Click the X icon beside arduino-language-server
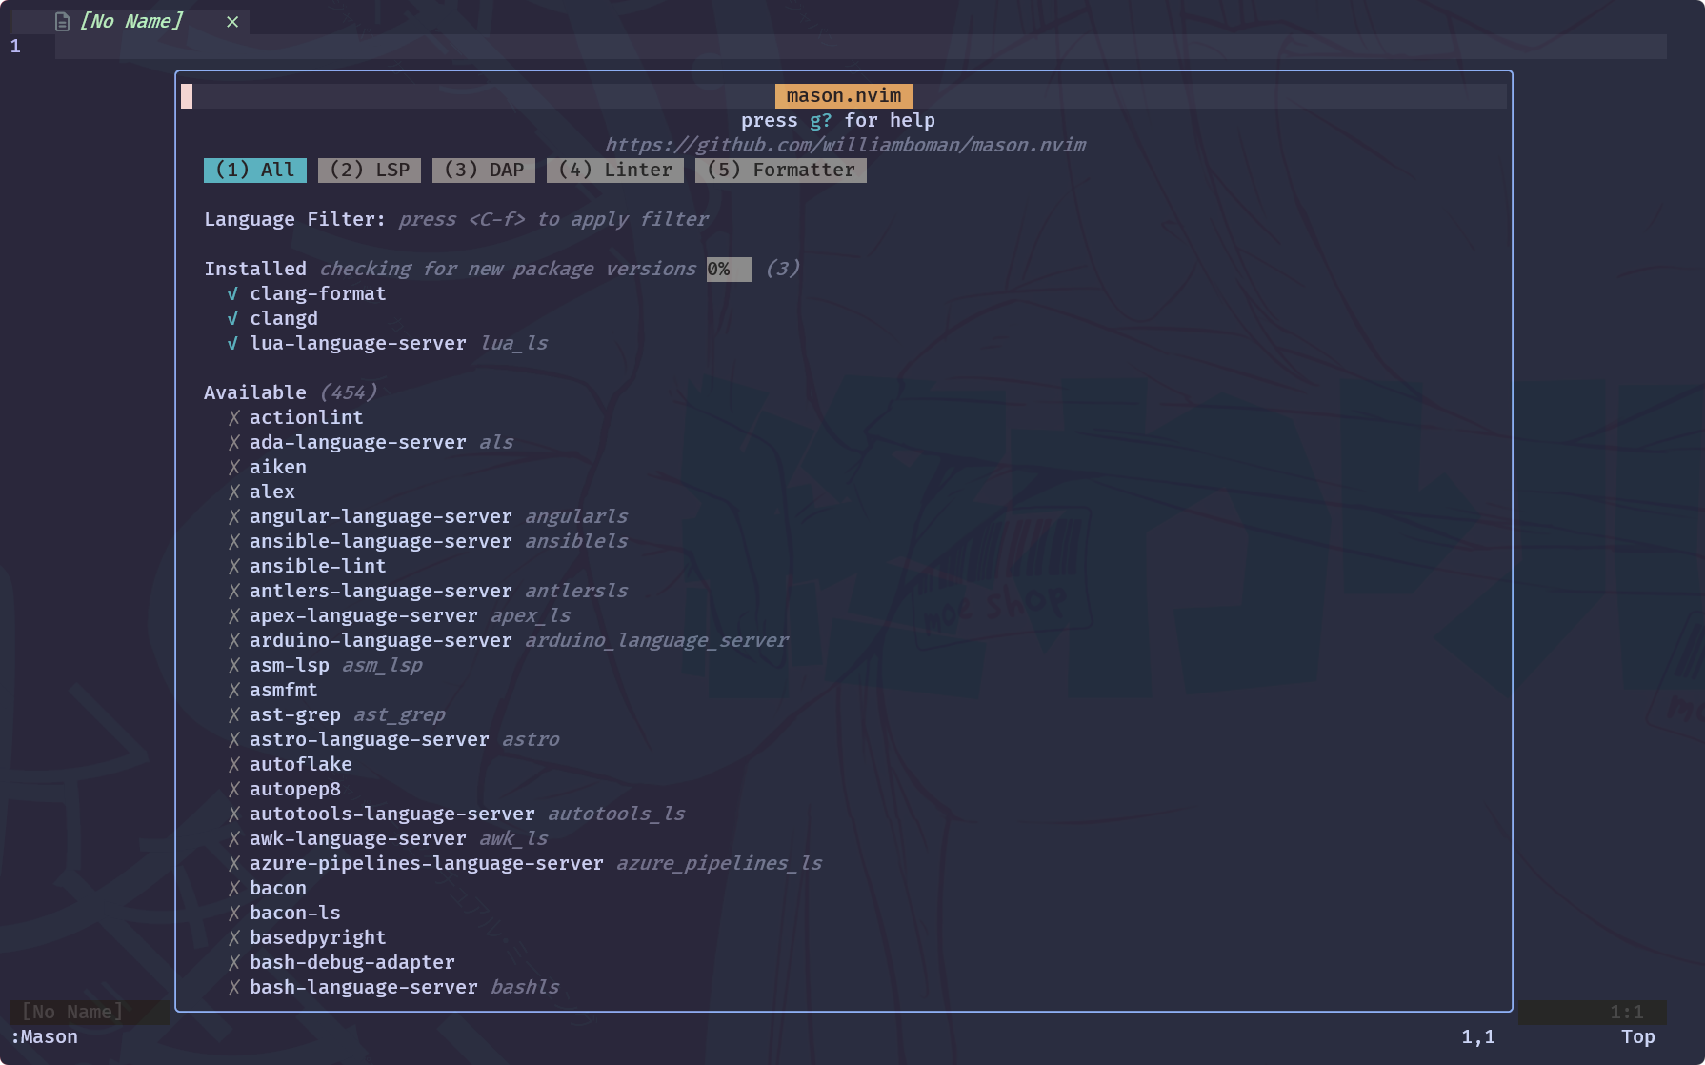Viewport: 1705px width, 1065px height. pyautogui.click(x=233, y=640)
